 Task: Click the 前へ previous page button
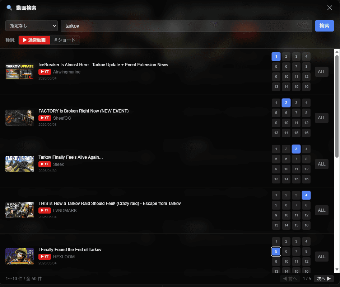click(x=290, y=278)
